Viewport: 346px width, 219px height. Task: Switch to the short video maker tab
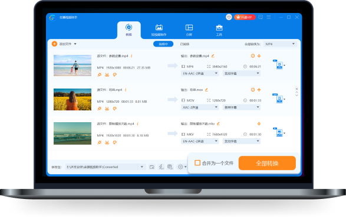pyautogui.click(x=159, y=30)
